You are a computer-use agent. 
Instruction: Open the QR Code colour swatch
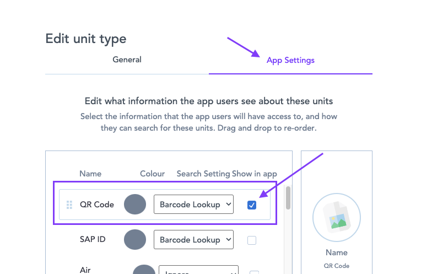135,205
